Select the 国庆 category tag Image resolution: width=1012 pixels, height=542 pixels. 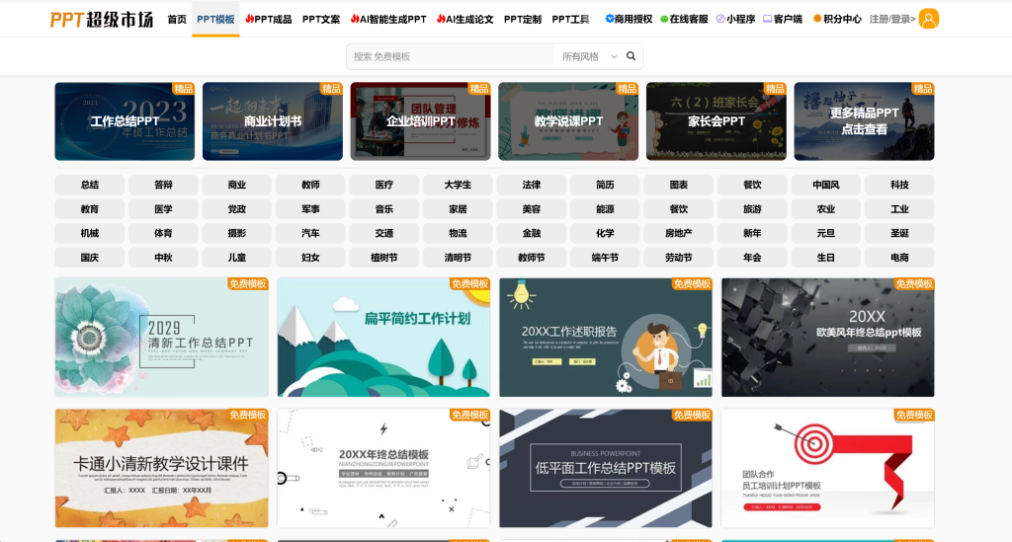[90, 257]
